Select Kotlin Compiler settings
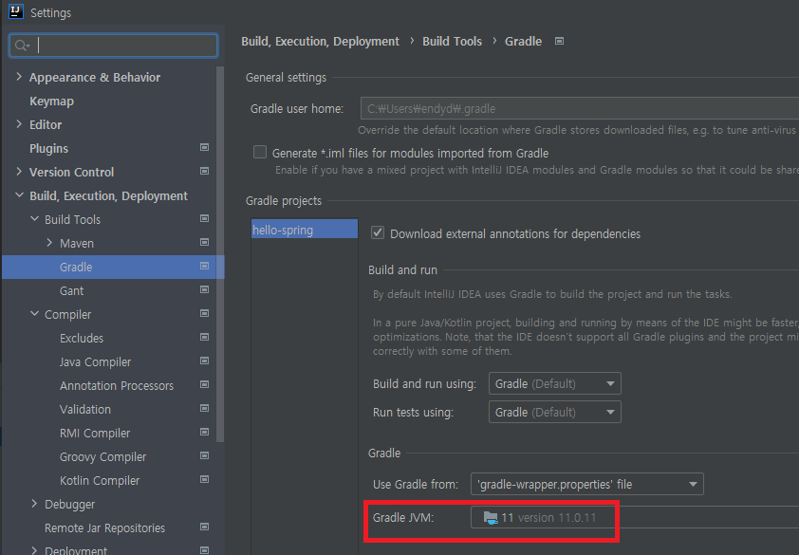This screenshot has height=555, width=799. click(x=100, y=481)
